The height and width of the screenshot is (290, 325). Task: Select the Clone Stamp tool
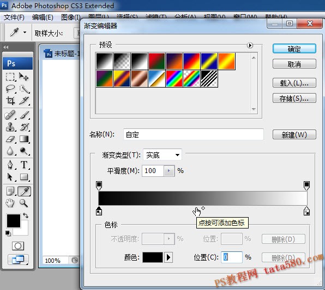click(x=10, y=127)
